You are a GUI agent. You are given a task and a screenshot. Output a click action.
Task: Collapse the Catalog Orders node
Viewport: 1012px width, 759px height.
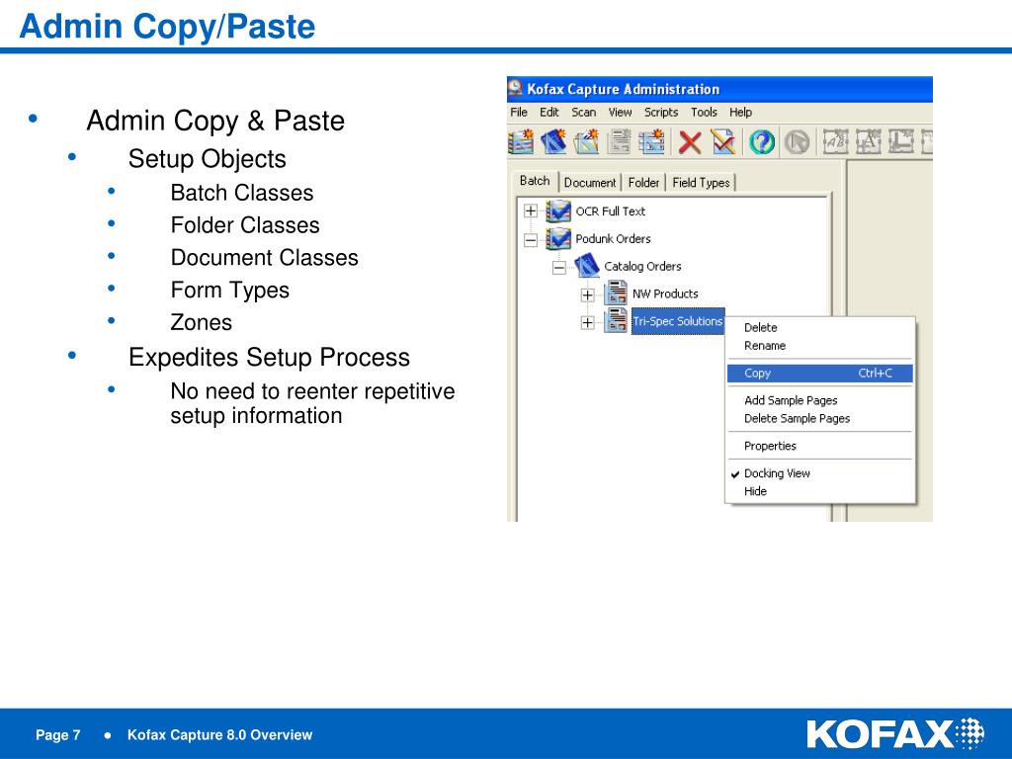559,267
